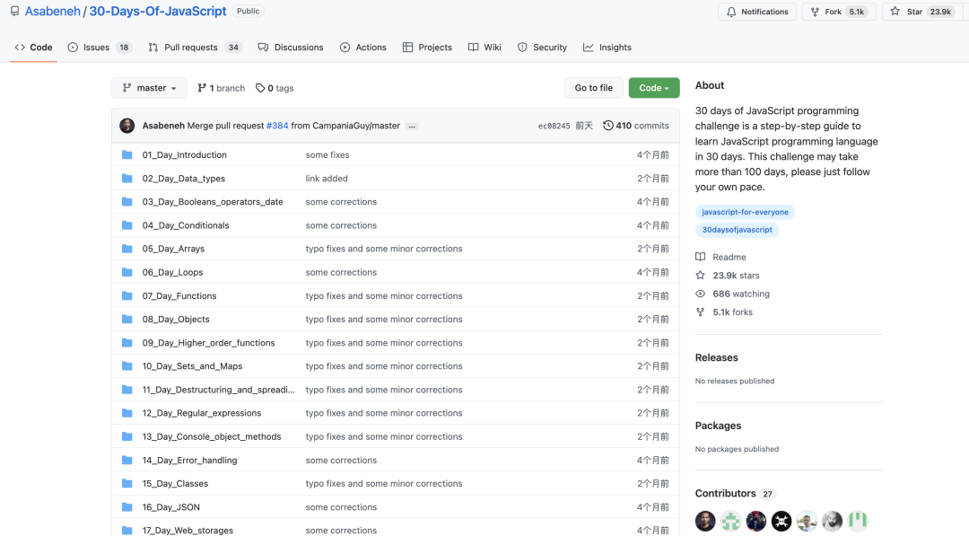Viewport: 969px width, 536px height.
Task: Click the repository book icon beside Asabeneh
Action: 15,11
